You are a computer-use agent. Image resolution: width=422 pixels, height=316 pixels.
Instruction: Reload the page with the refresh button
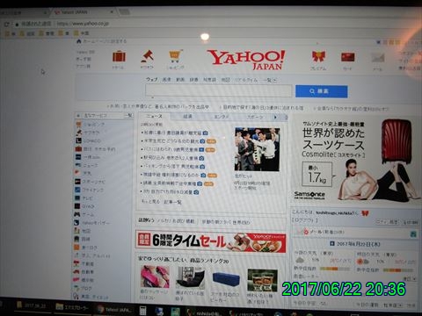(x=6, y=24)
